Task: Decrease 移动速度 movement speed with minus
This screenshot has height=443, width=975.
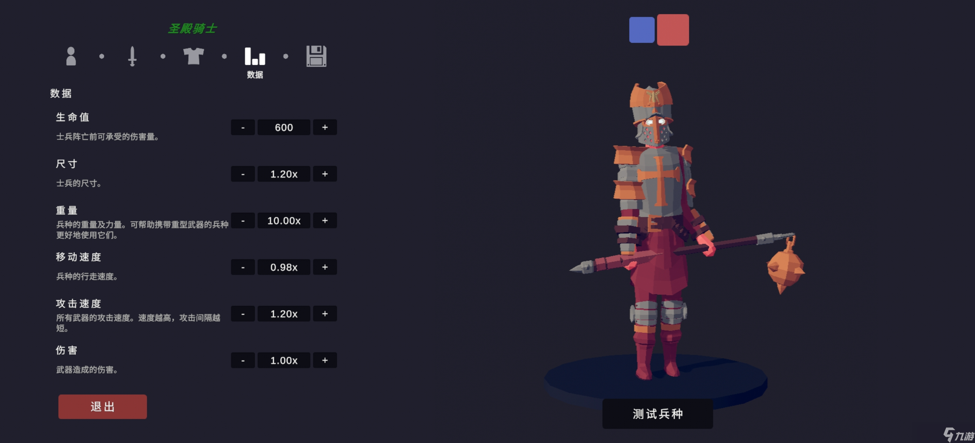Action: (243, 267)
